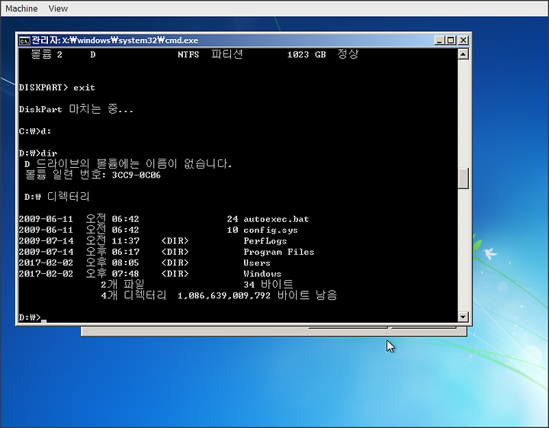
Task: Click the current D:\> prompt line
Action: (x=32, y=317)
